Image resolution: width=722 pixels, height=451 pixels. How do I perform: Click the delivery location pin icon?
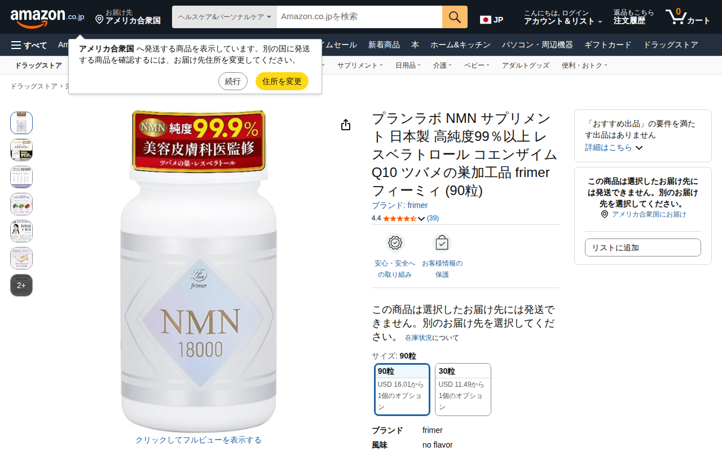[x=99, y=20]
